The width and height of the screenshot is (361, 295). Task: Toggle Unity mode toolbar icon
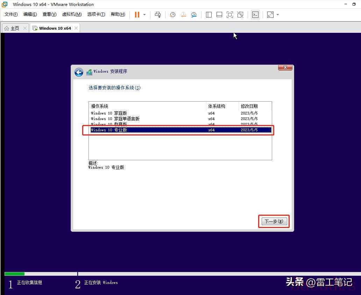pos(240,15)
